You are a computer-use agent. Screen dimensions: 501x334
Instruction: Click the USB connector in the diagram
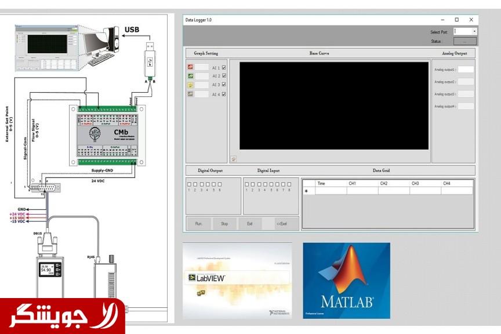(x=150, y=58)
